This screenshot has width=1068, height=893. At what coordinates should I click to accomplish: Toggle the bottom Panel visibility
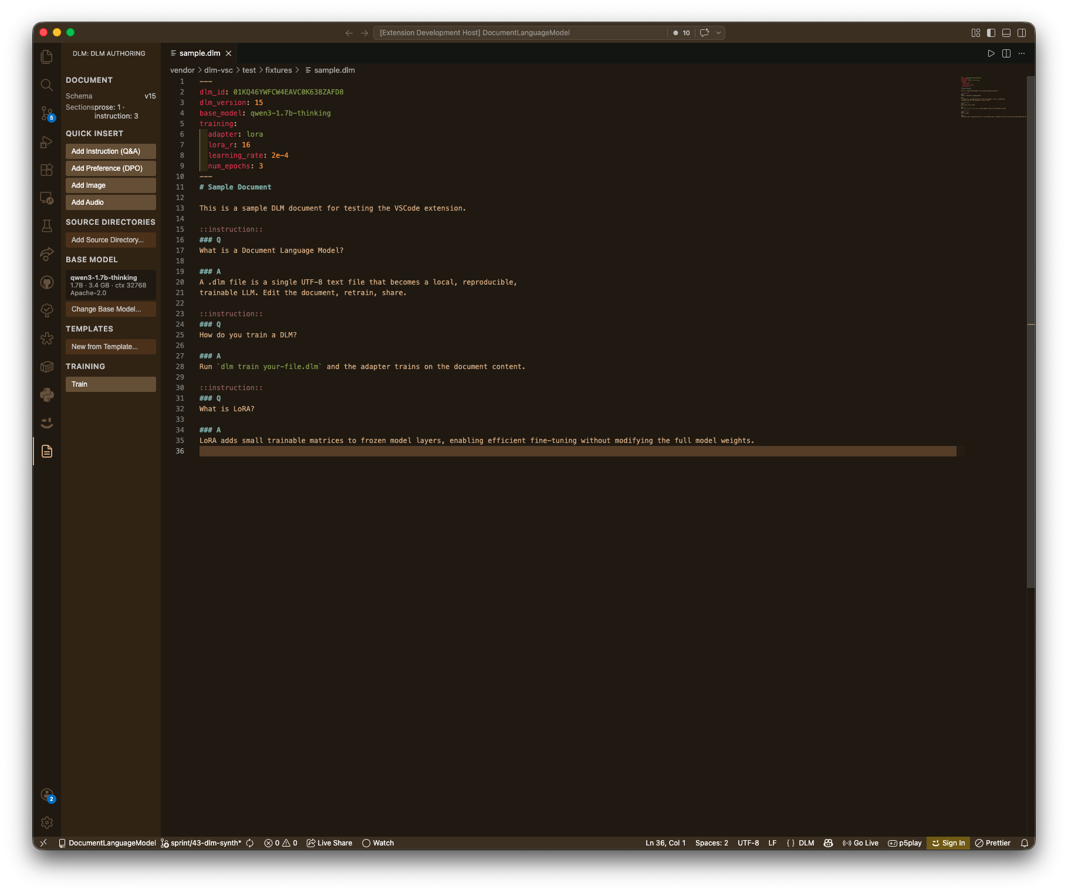pyautogui.click(x=1006, y=33)
